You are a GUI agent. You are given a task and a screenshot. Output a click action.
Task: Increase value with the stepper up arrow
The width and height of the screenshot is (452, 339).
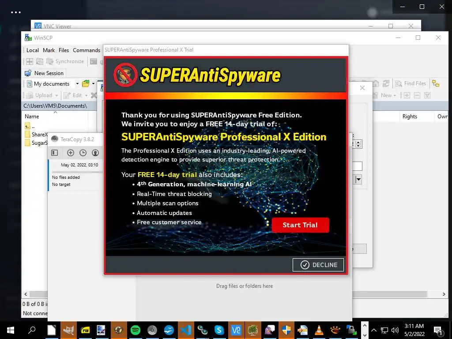pyautogui.click(x=358, y=142)
